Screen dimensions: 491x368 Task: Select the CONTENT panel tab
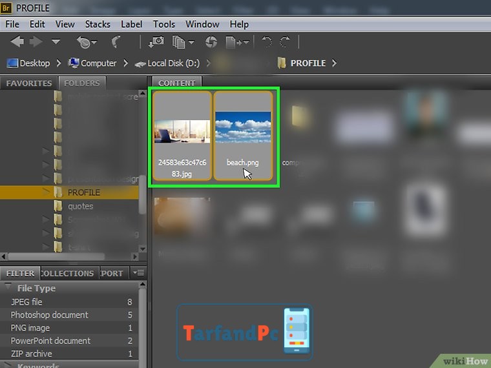(177, 83)
